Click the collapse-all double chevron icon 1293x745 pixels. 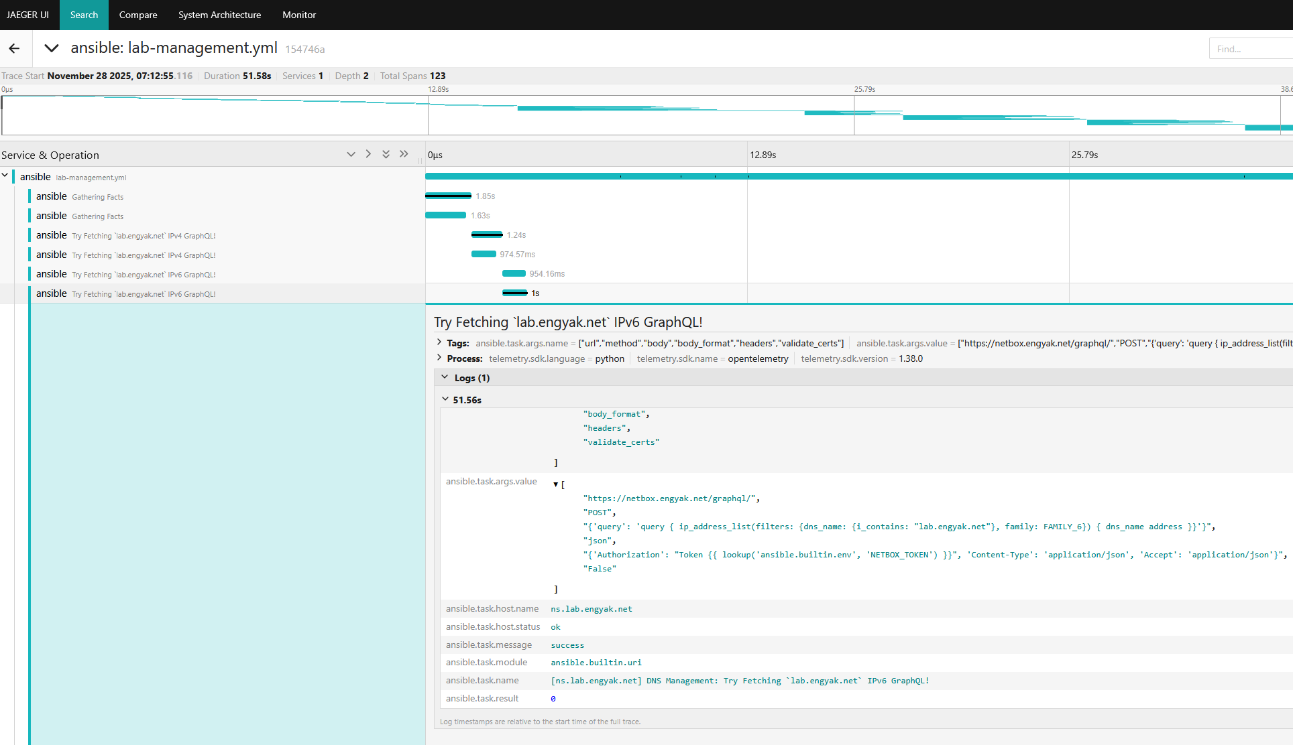click(386, 154)
